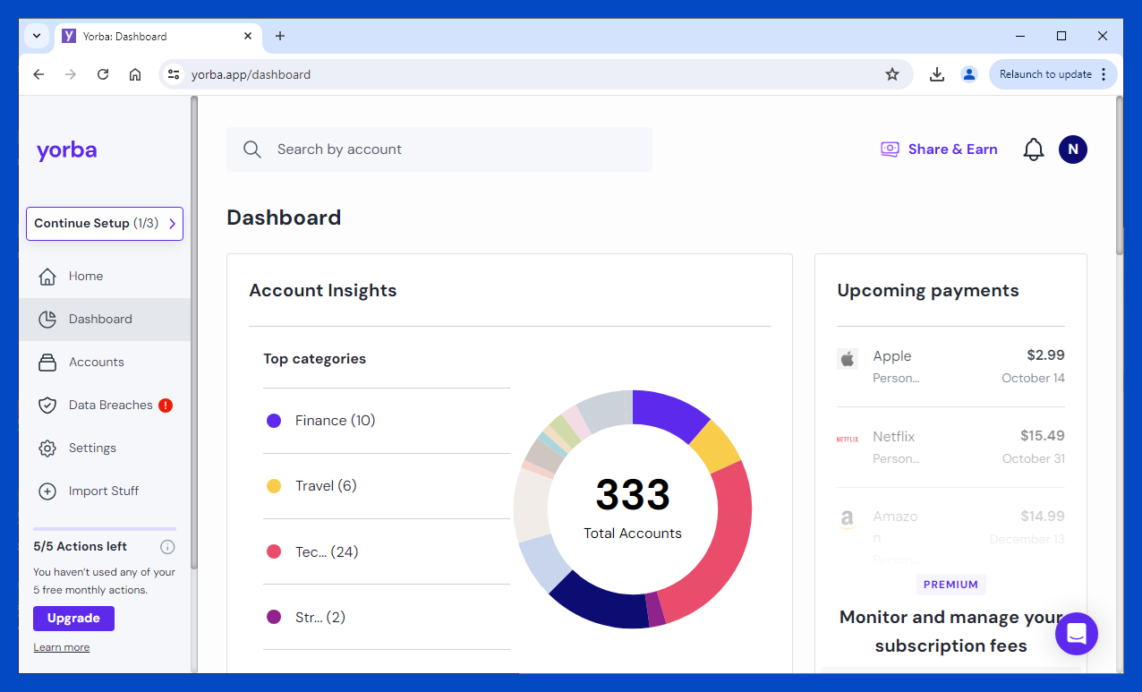Screen dimensions: 1142x692
Task: Click the Amazon logo in Upcoming payments
Action: point(848,519)
